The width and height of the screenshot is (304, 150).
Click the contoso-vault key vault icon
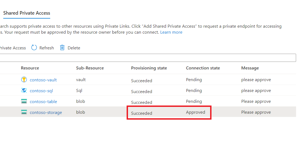click(24, 80)
